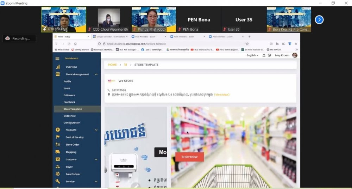Collapse the Store Management section
The image size is (352, 189).
point(96,74)
